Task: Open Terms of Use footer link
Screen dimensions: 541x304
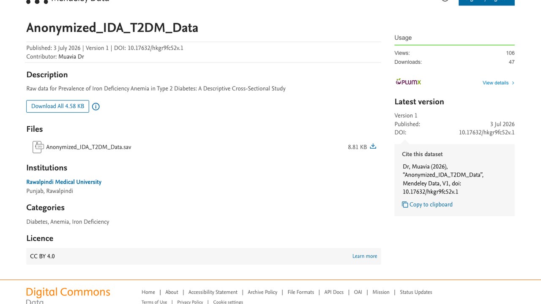Action: click(x=154, y=302)
